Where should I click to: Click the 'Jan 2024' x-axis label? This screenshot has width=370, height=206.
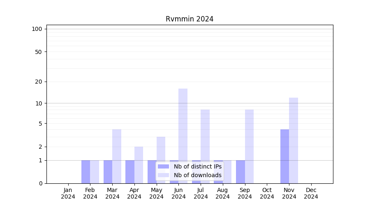[x=68, y=193]
